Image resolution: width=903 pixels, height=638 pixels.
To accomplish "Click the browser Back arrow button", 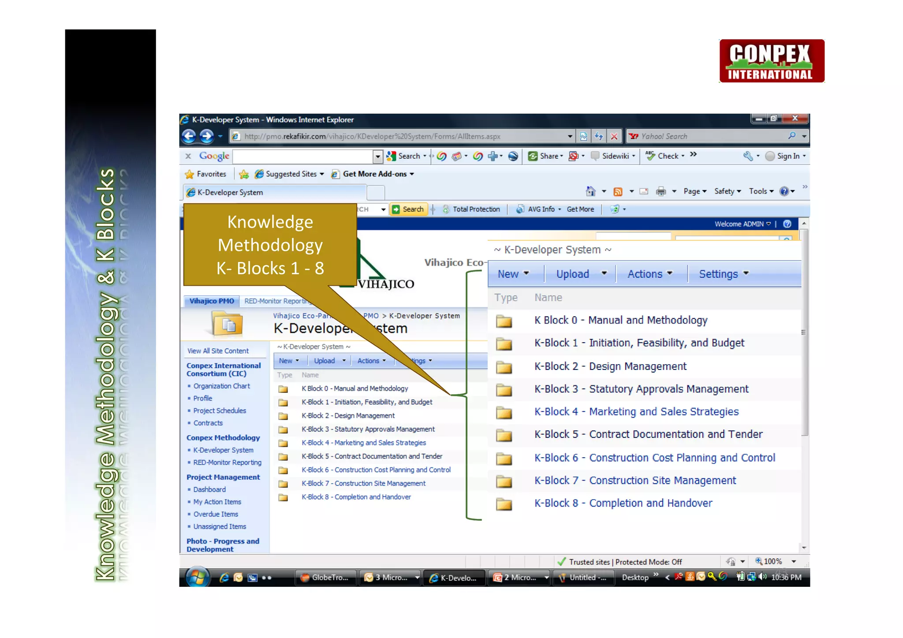I will point(189,136).
